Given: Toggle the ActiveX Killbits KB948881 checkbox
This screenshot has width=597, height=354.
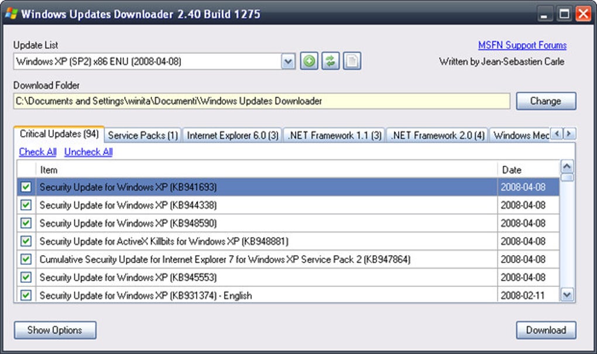Looking at the screenshot, I should 26,241.
